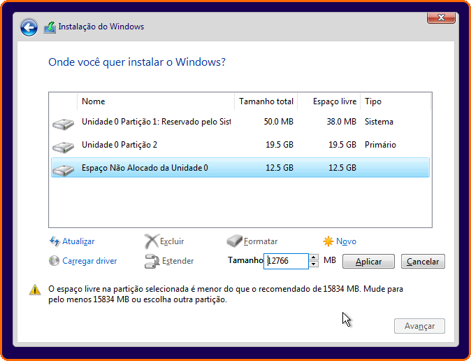The height and width of the screenshot is (361, 471).
Task: Open the Carregar driver link
Action: pyautogui.click(x=89, y=261)
